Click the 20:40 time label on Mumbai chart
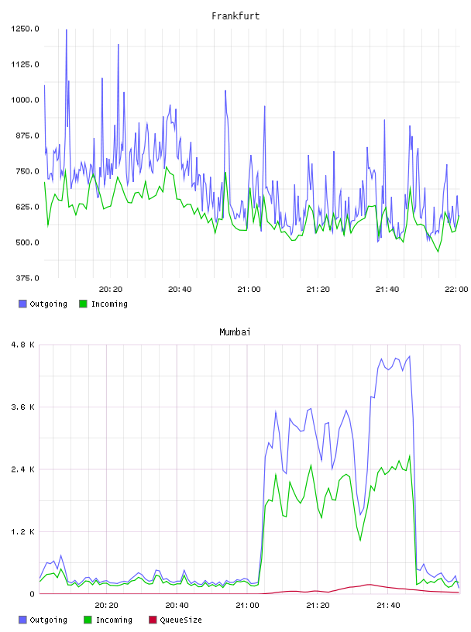The height and width of the screenshot is (632, 471). click(177, 606)
